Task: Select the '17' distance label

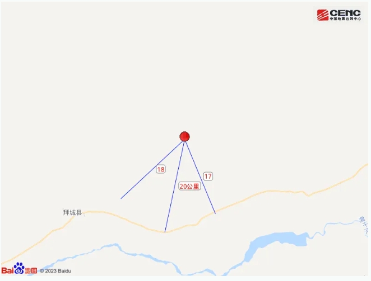Action: tap(208, 176)
